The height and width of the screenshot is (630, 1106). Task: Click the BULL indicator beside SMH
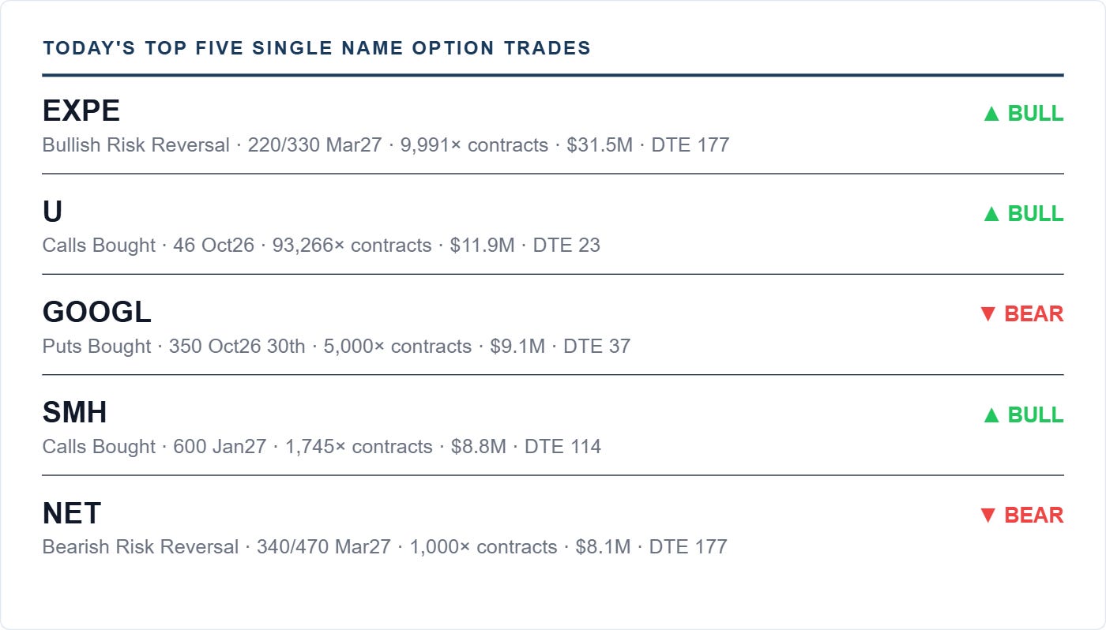coord(1023,415)
